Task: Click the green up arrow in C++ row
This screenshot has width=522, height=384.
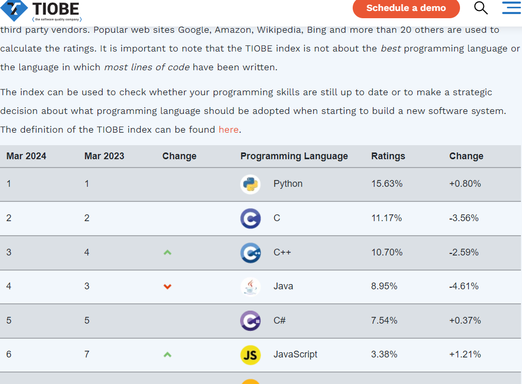Action: (167, 253)
